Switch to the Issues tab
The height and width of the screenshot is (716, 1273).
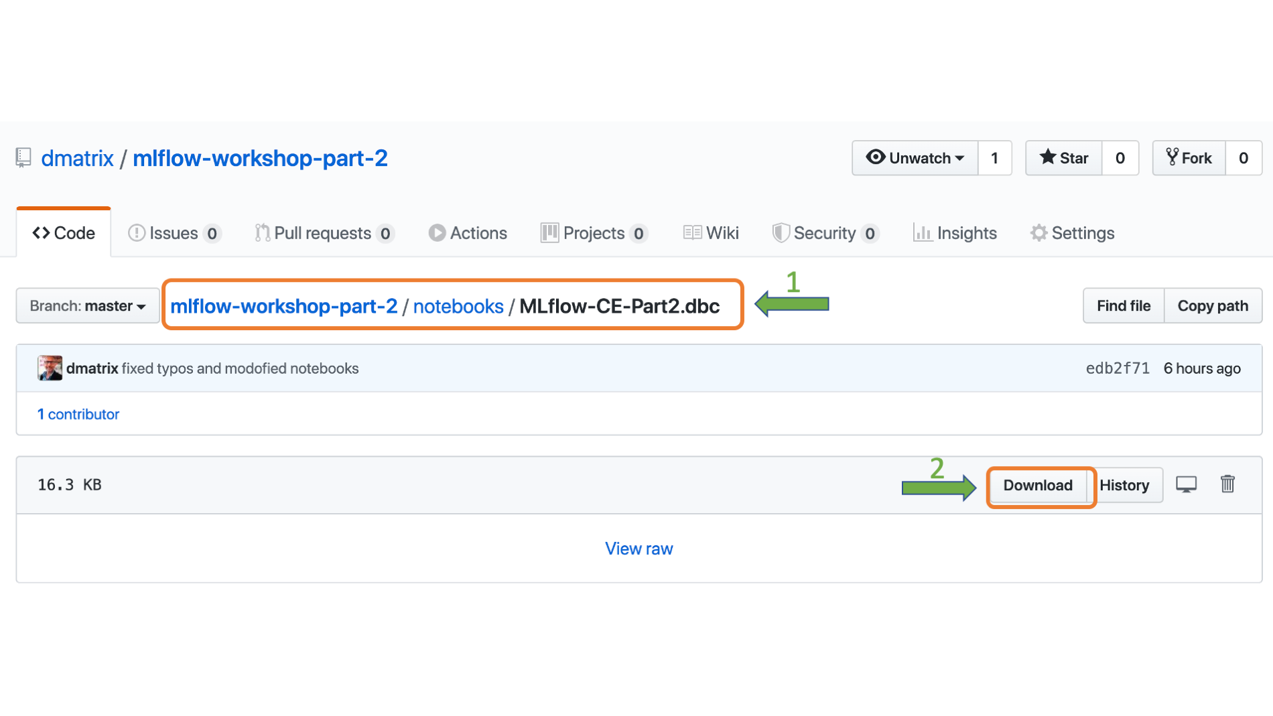tap(174, 233)
